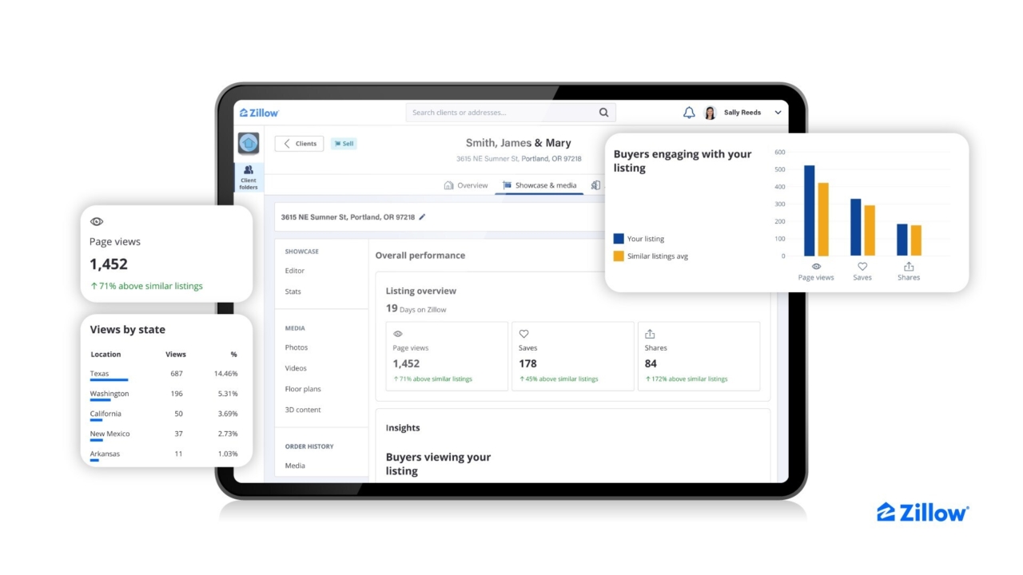1023x575 pixels.
Task: Click the Sell button
Action: point(344,143)
